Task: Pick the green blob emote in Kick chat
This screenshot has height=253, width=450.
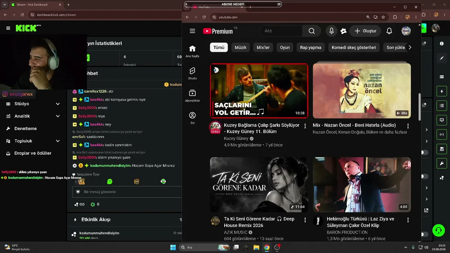Action: click(110, 181)
